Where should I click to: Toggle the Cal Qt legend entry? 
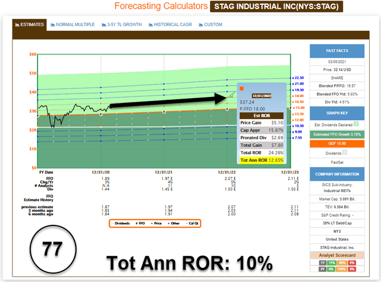(192, 223)
